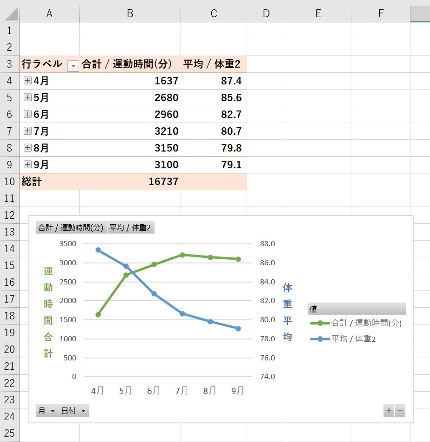This screenshot has width=430, height=442.
Task: Click the blue 体重平均 axis title
Action: pyautogui.click(x=287, y=312)
